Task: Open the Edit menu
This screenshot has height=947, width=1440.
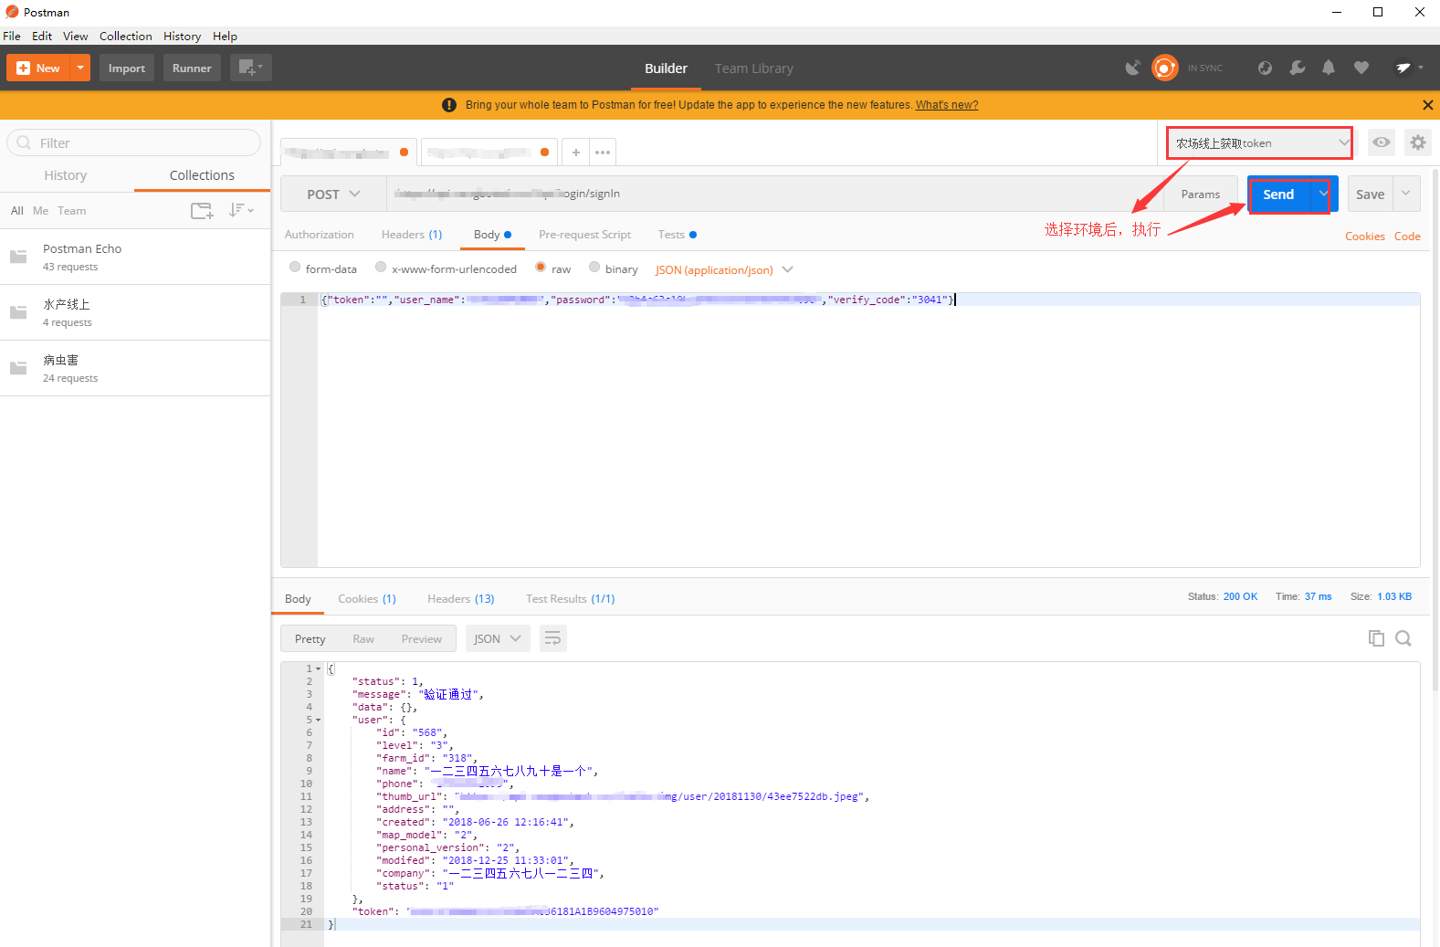Action: (42, 37)
